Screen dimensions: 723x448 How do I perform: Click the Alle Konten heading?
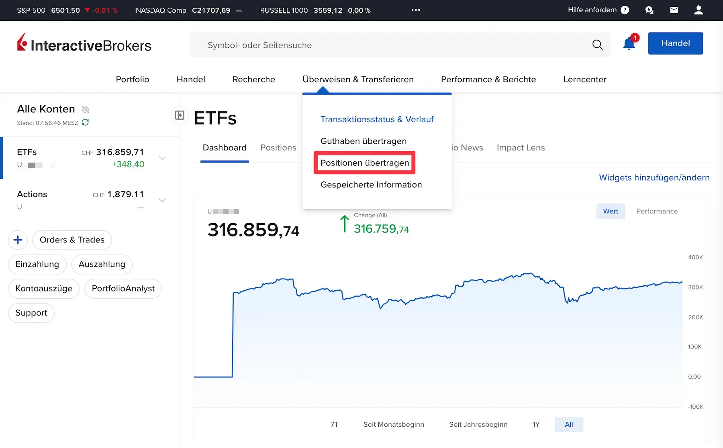[x=46, y=109]
